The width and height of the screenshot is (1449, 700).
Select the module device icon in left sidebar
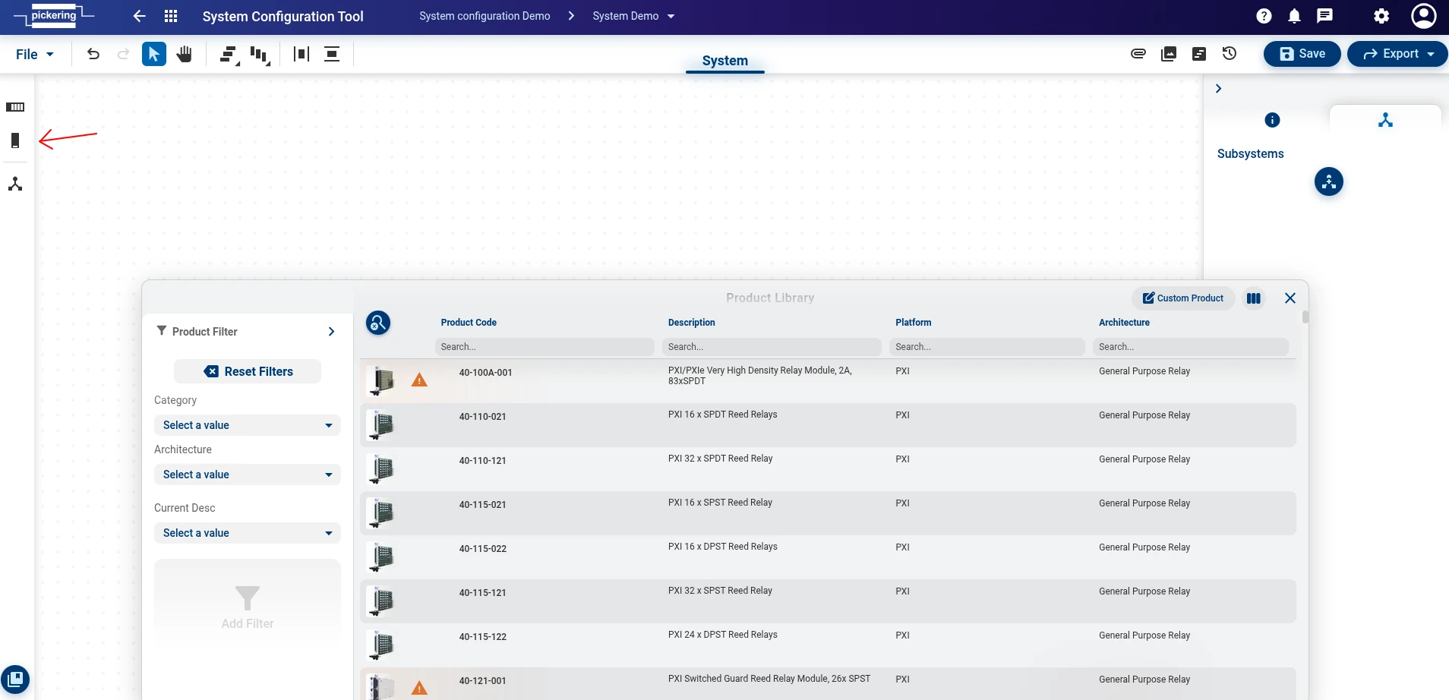15,140
